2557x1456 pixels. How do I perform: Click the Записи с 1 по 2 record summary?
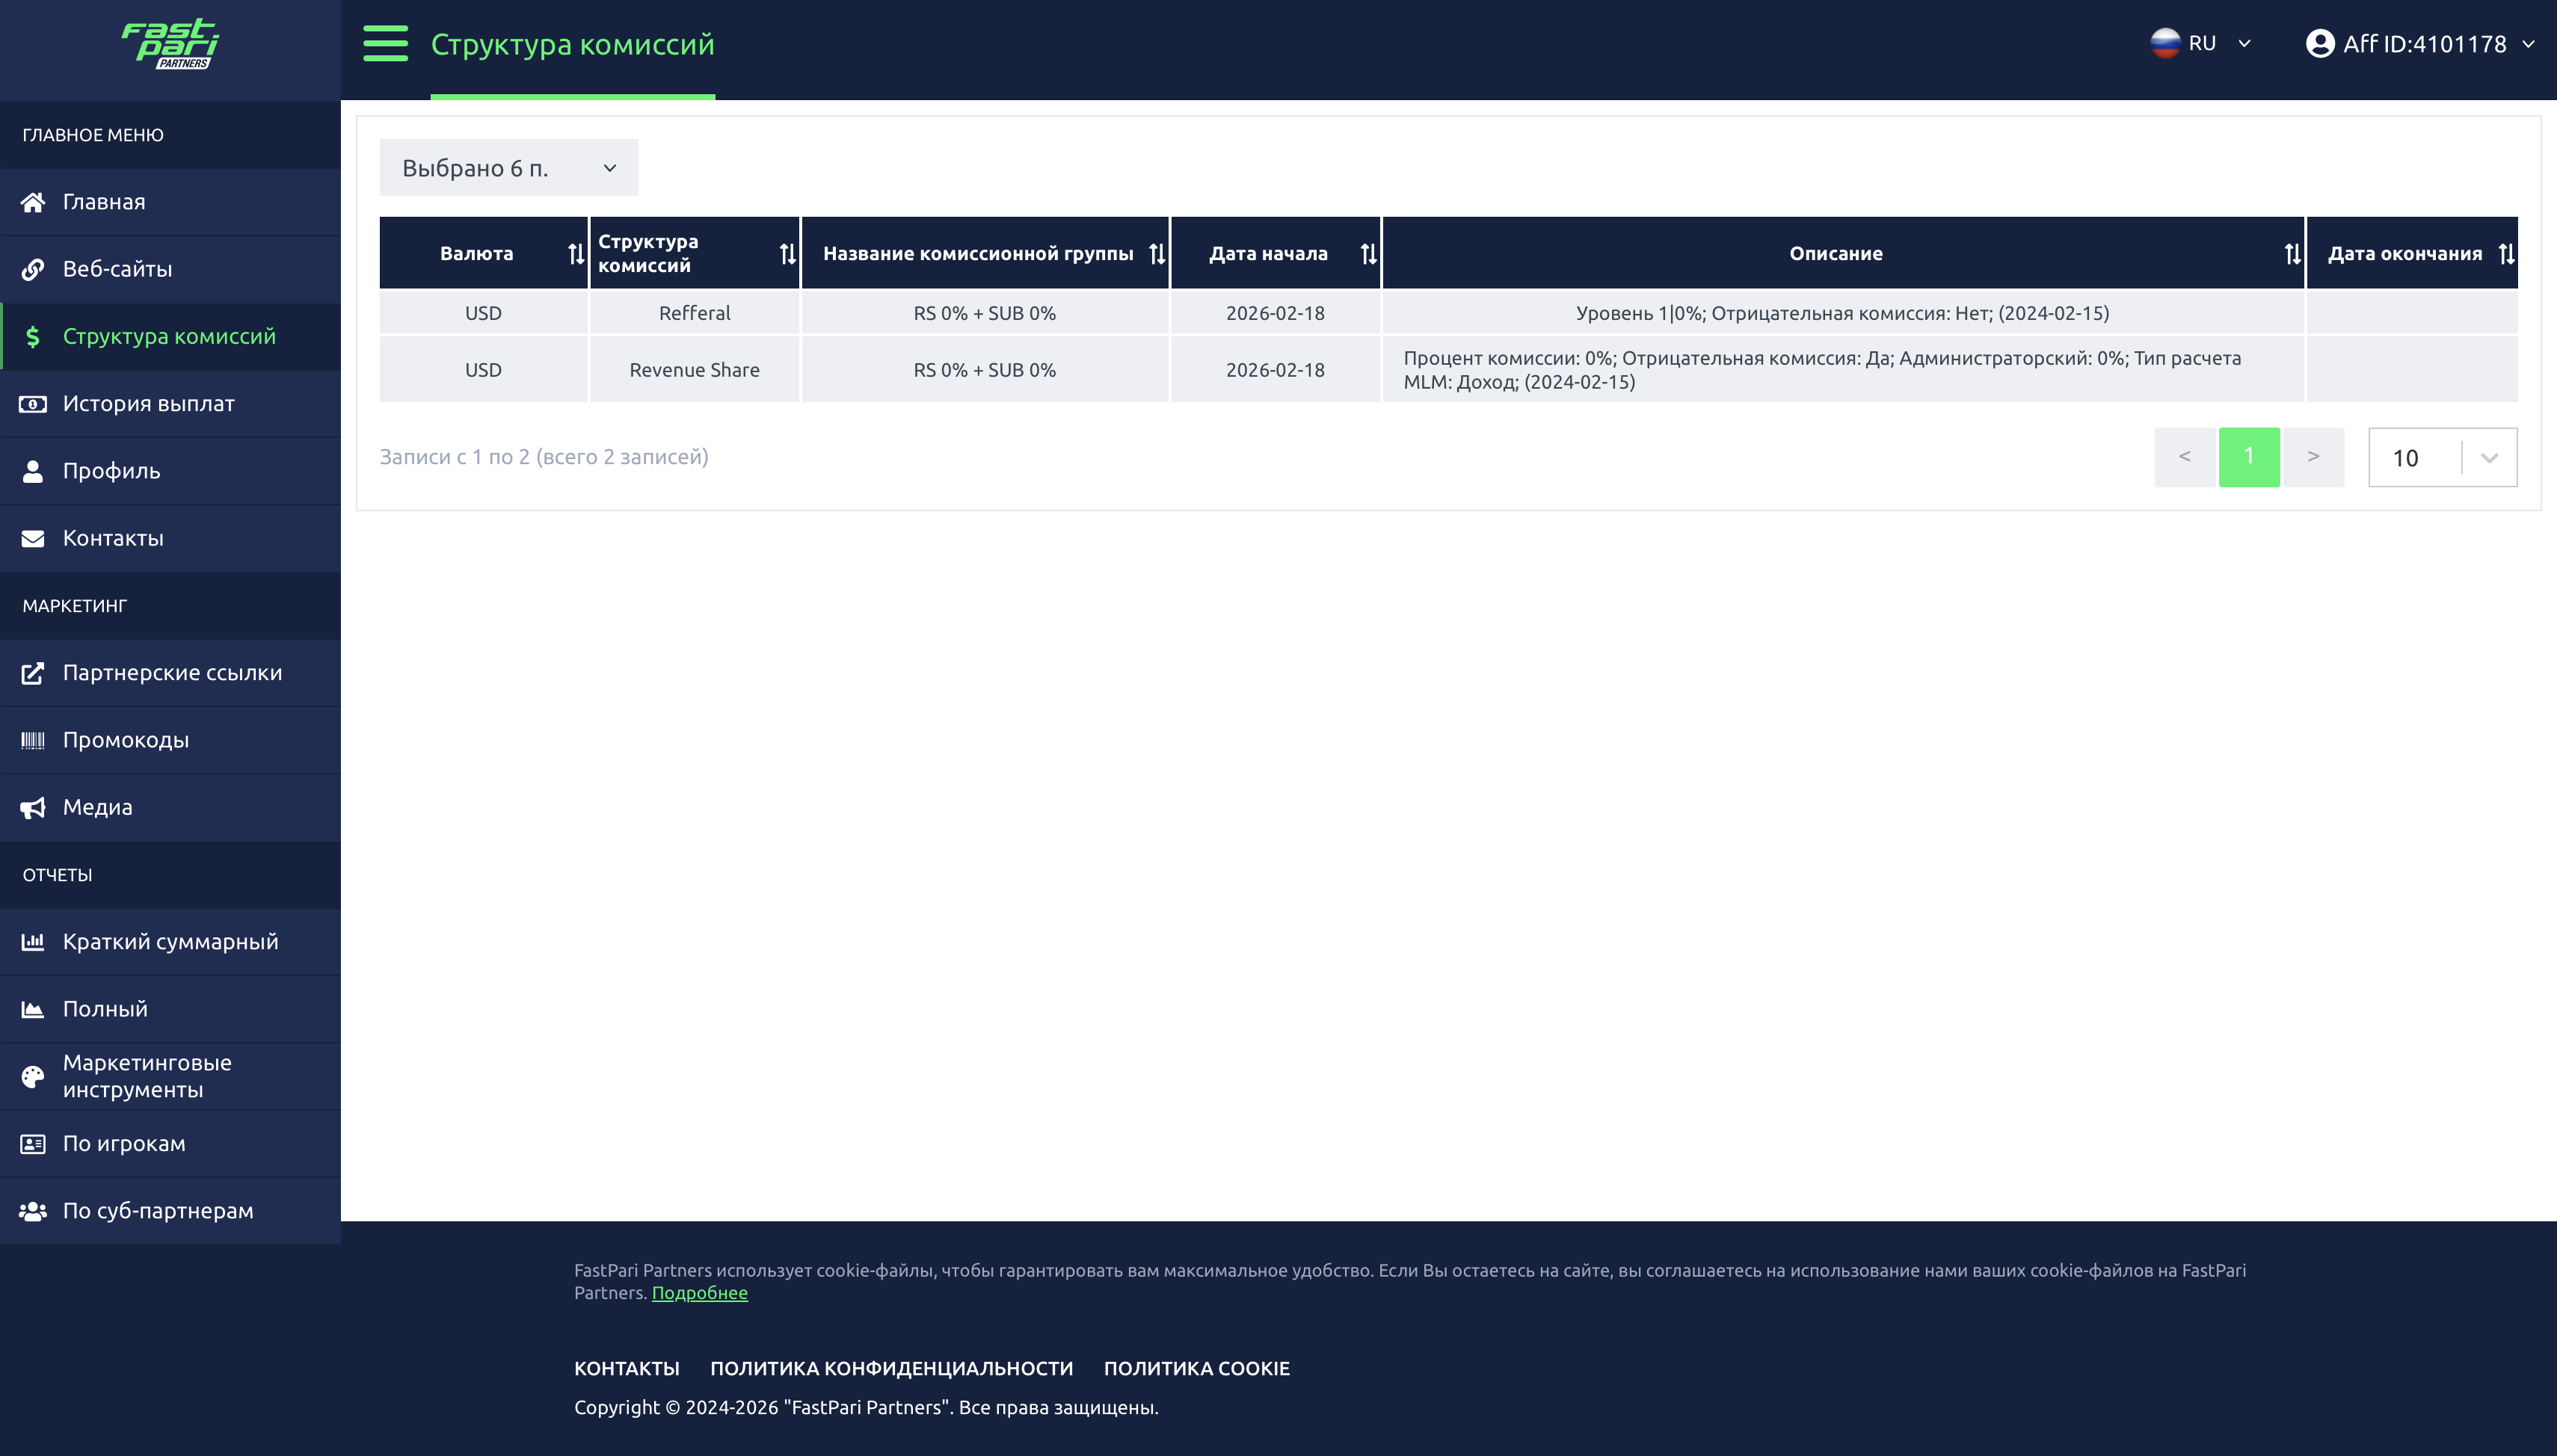(x=543, y=457)
